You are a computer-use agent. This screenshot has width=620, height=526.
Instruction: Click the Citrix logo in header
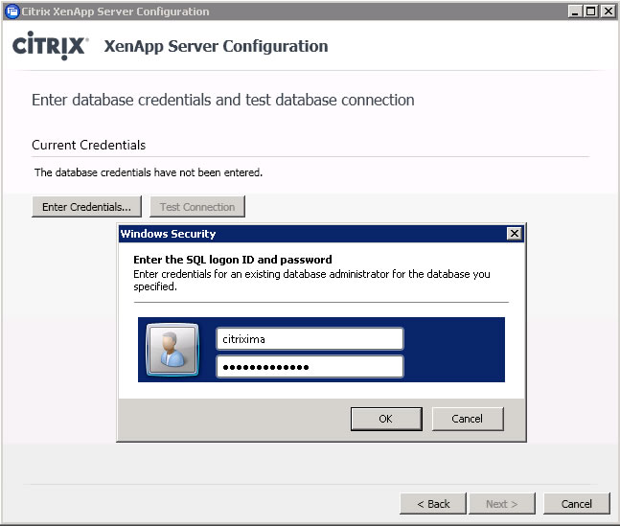coord(50,45)
